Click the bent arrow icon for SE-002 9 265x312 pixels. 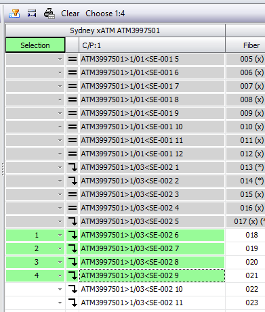click(73, 275)
